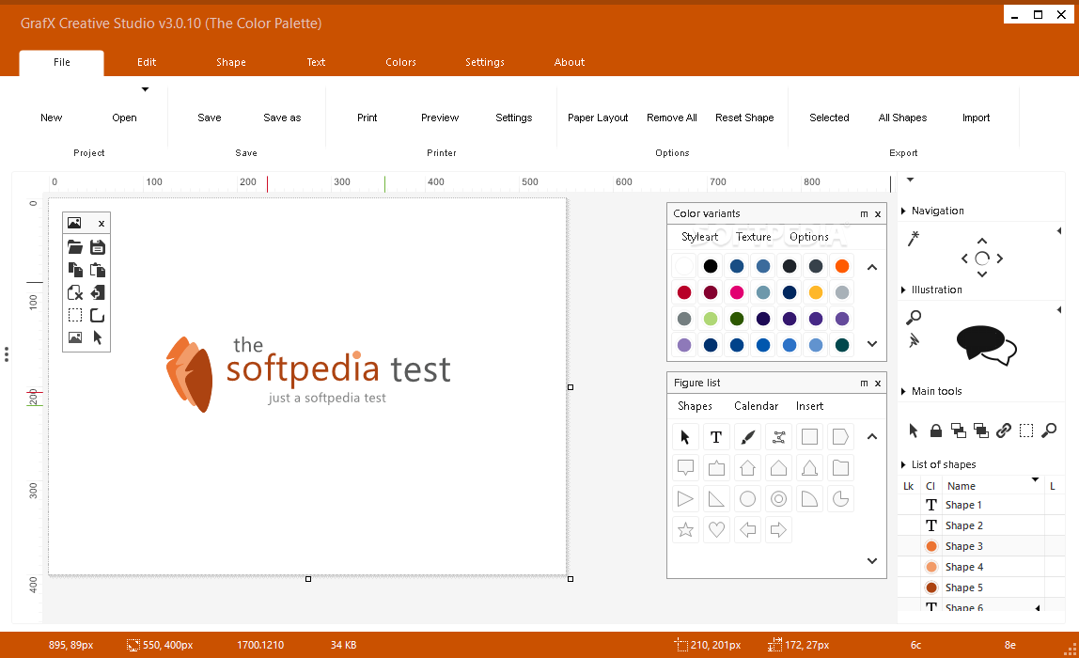Screen dimensions: 1079x658
Task: Select the pointer tool in Figure list
Action: (x=685, y=437)
